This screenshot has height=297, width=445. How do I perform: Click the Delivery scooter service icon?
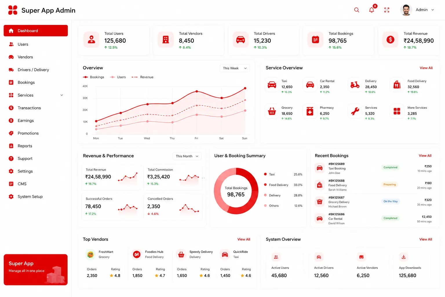click(355, 85)
